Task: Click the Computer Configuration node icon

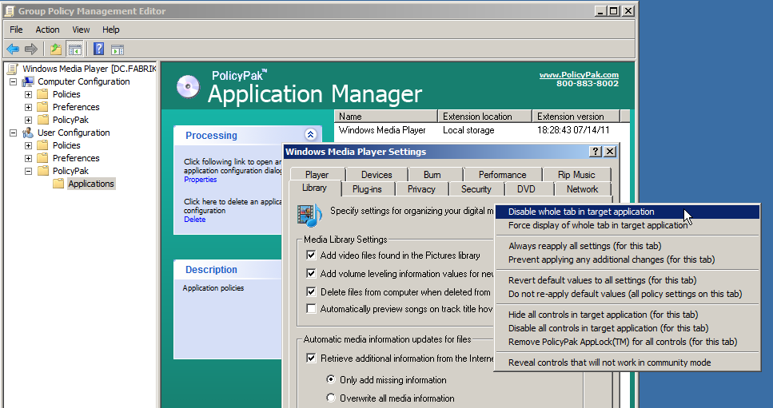Action: (x=28, y=81)
